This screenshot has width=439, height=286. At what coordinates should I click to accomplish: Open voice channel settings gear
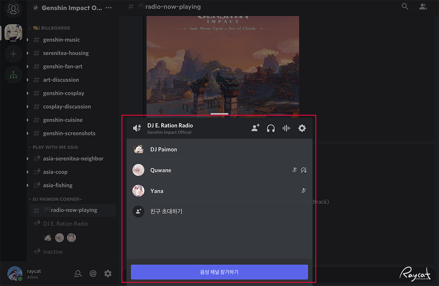(302, 128)
